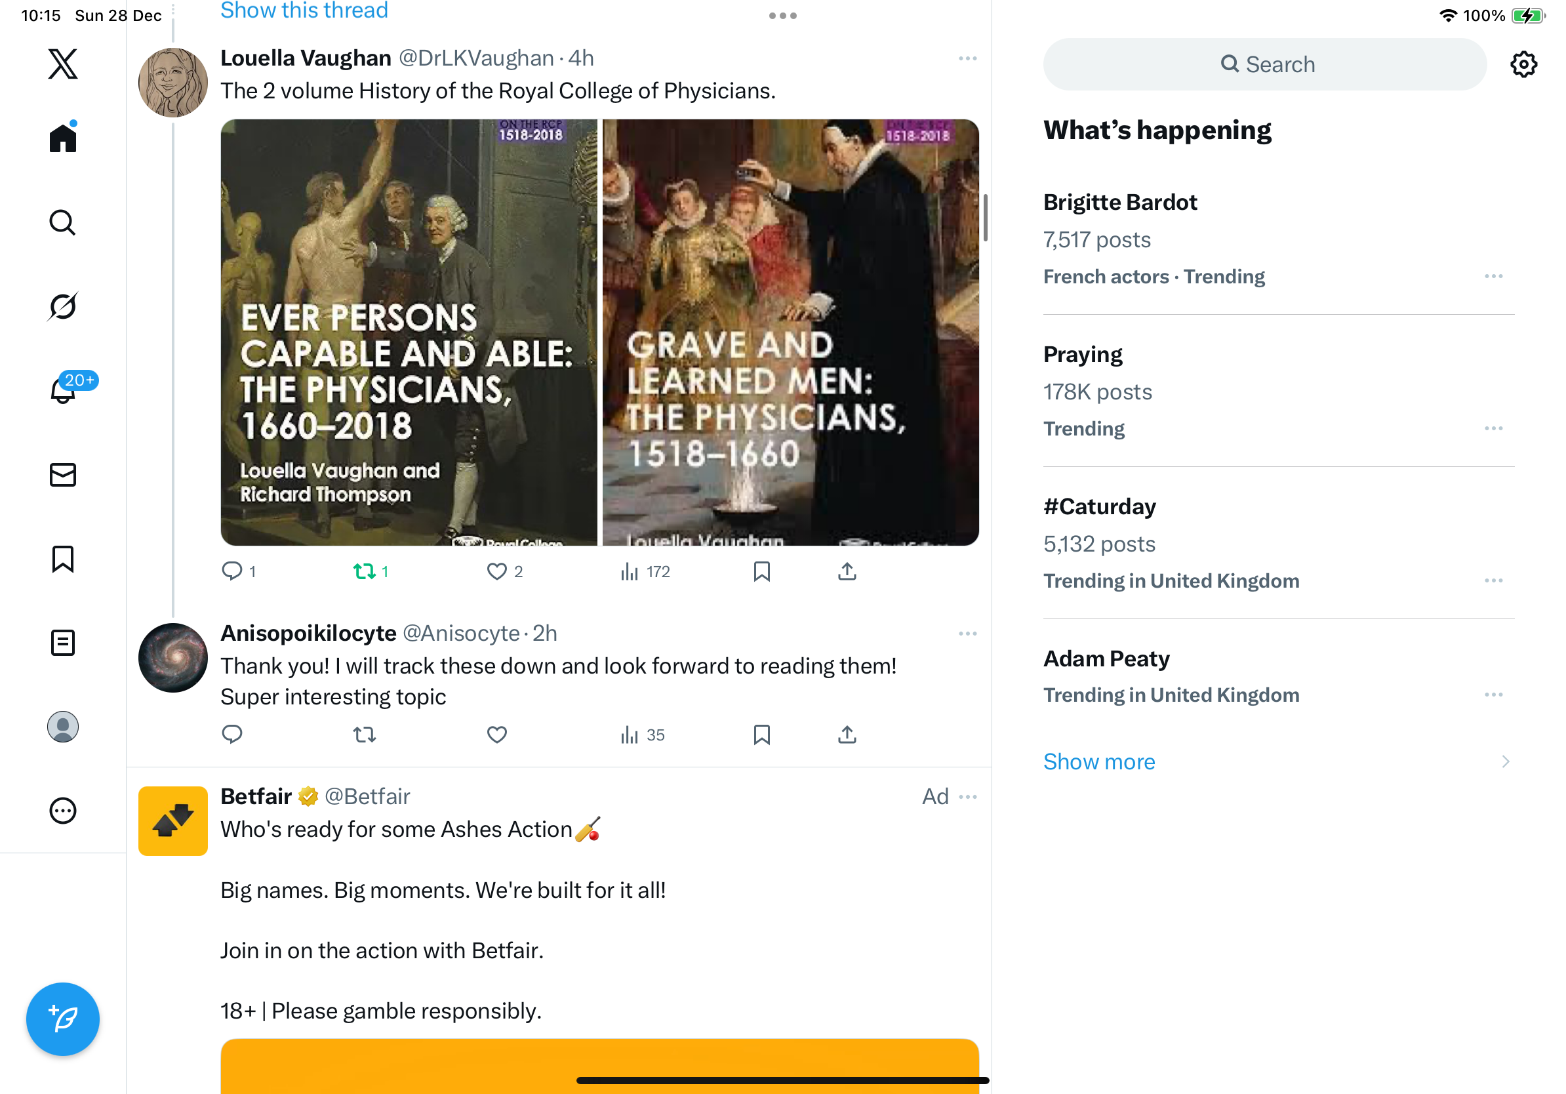Share Louella Vaughan's post
Viewport: 1566px width, 1094px height.
pos(847,571)
